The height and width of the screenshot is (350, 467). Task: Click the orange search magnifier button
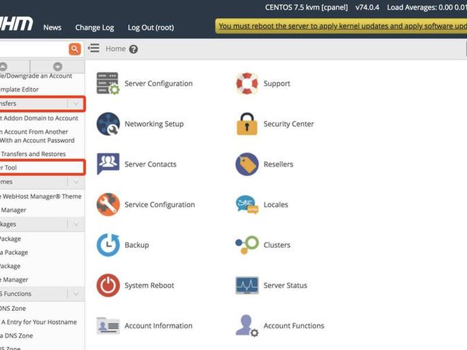click(x=75, y=49)
